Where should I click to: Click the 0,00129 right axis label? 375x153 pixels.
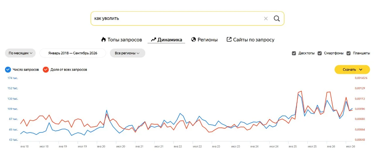pos(360,88)
